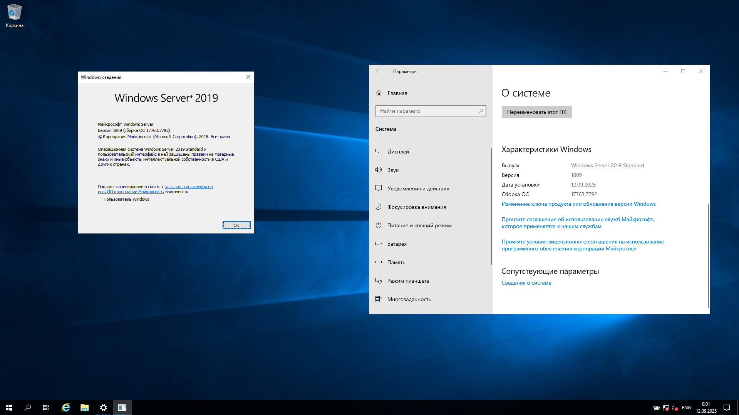Screen dimensions: 739x415
Task: Select Звук settings category
Action: [430, 170]
